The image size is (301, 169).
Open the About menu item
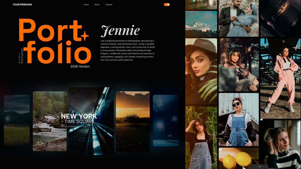97,5
